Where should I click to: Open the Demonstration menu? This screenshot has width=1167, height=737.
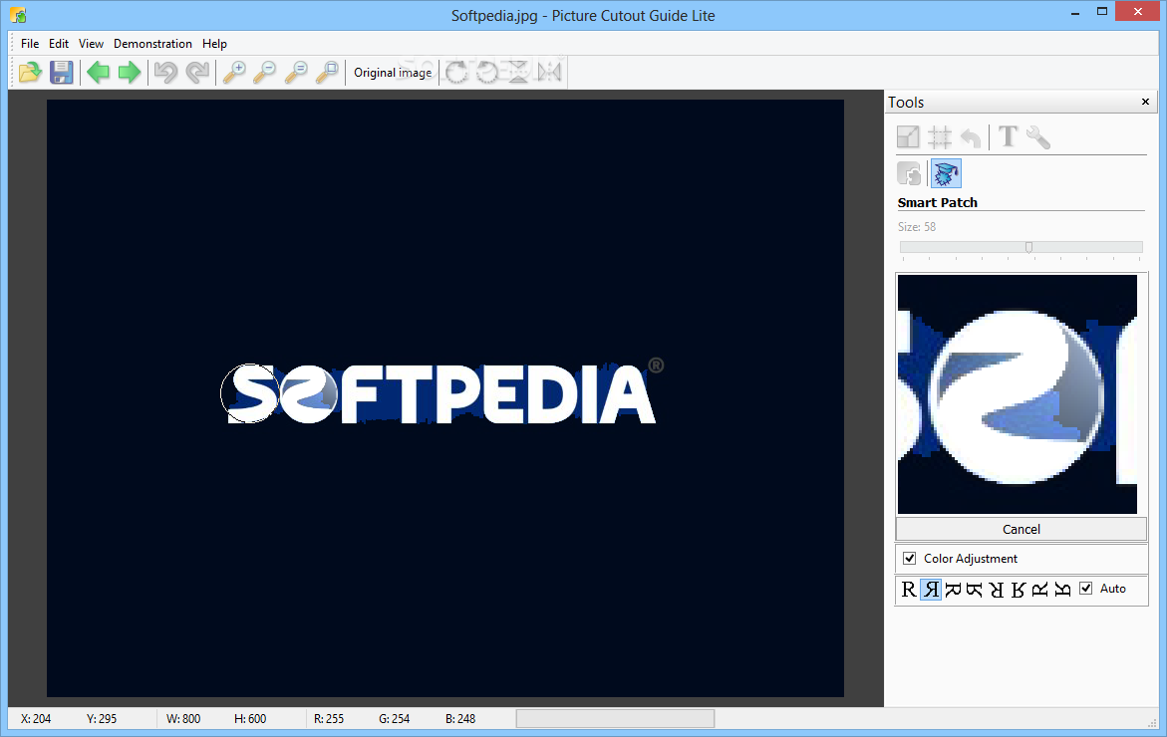point(152,43)
